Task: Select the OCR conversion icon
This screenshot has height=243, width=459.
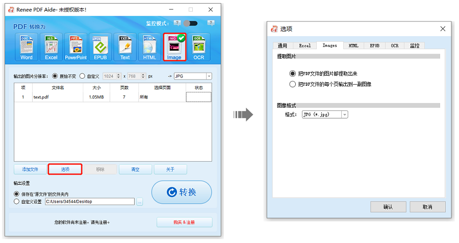Action: pyautogui.click(x=199, y=47)
